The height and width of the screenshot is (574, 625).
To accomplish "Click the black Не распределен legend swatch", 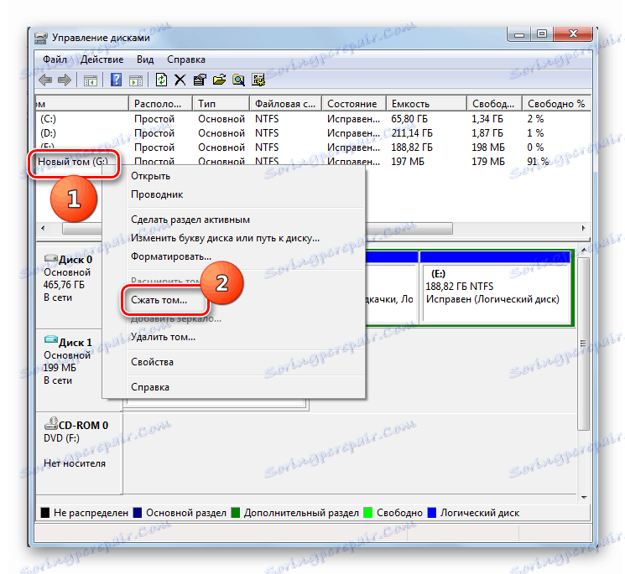I will tap(45, 513).
